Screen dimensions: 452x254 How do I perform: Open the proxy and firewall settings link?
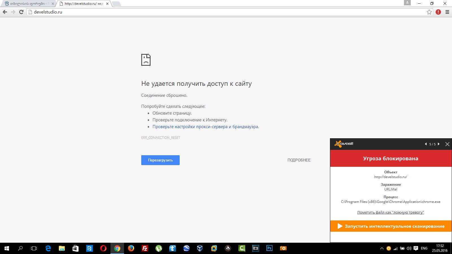206,127
